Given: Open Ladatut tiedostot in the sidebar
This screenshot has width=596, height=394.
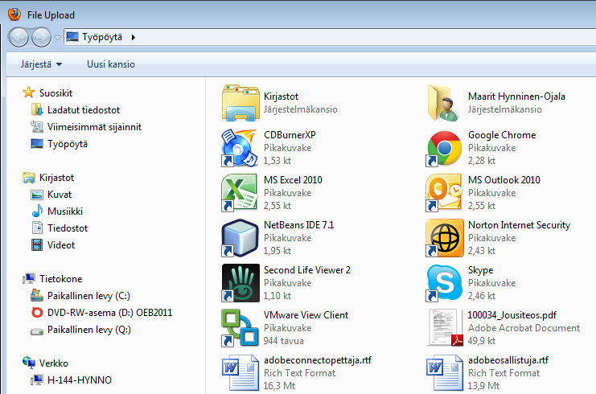Looking at the screenshot, I should [84, 110].
